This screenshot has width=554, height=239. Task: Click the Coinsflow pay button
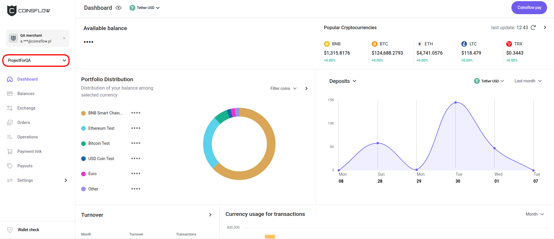click(529, 8)
